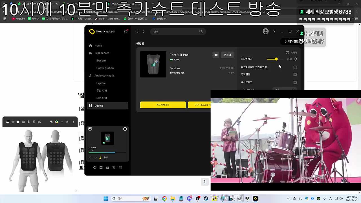Click the mirror waveform icon in mini player
The width and height of the screenshot is (361, 203).
click(106, 158)
